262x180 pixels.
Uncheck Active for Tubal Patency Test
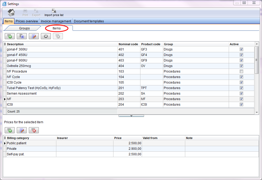pyautogui.click(x=241, y=88)
